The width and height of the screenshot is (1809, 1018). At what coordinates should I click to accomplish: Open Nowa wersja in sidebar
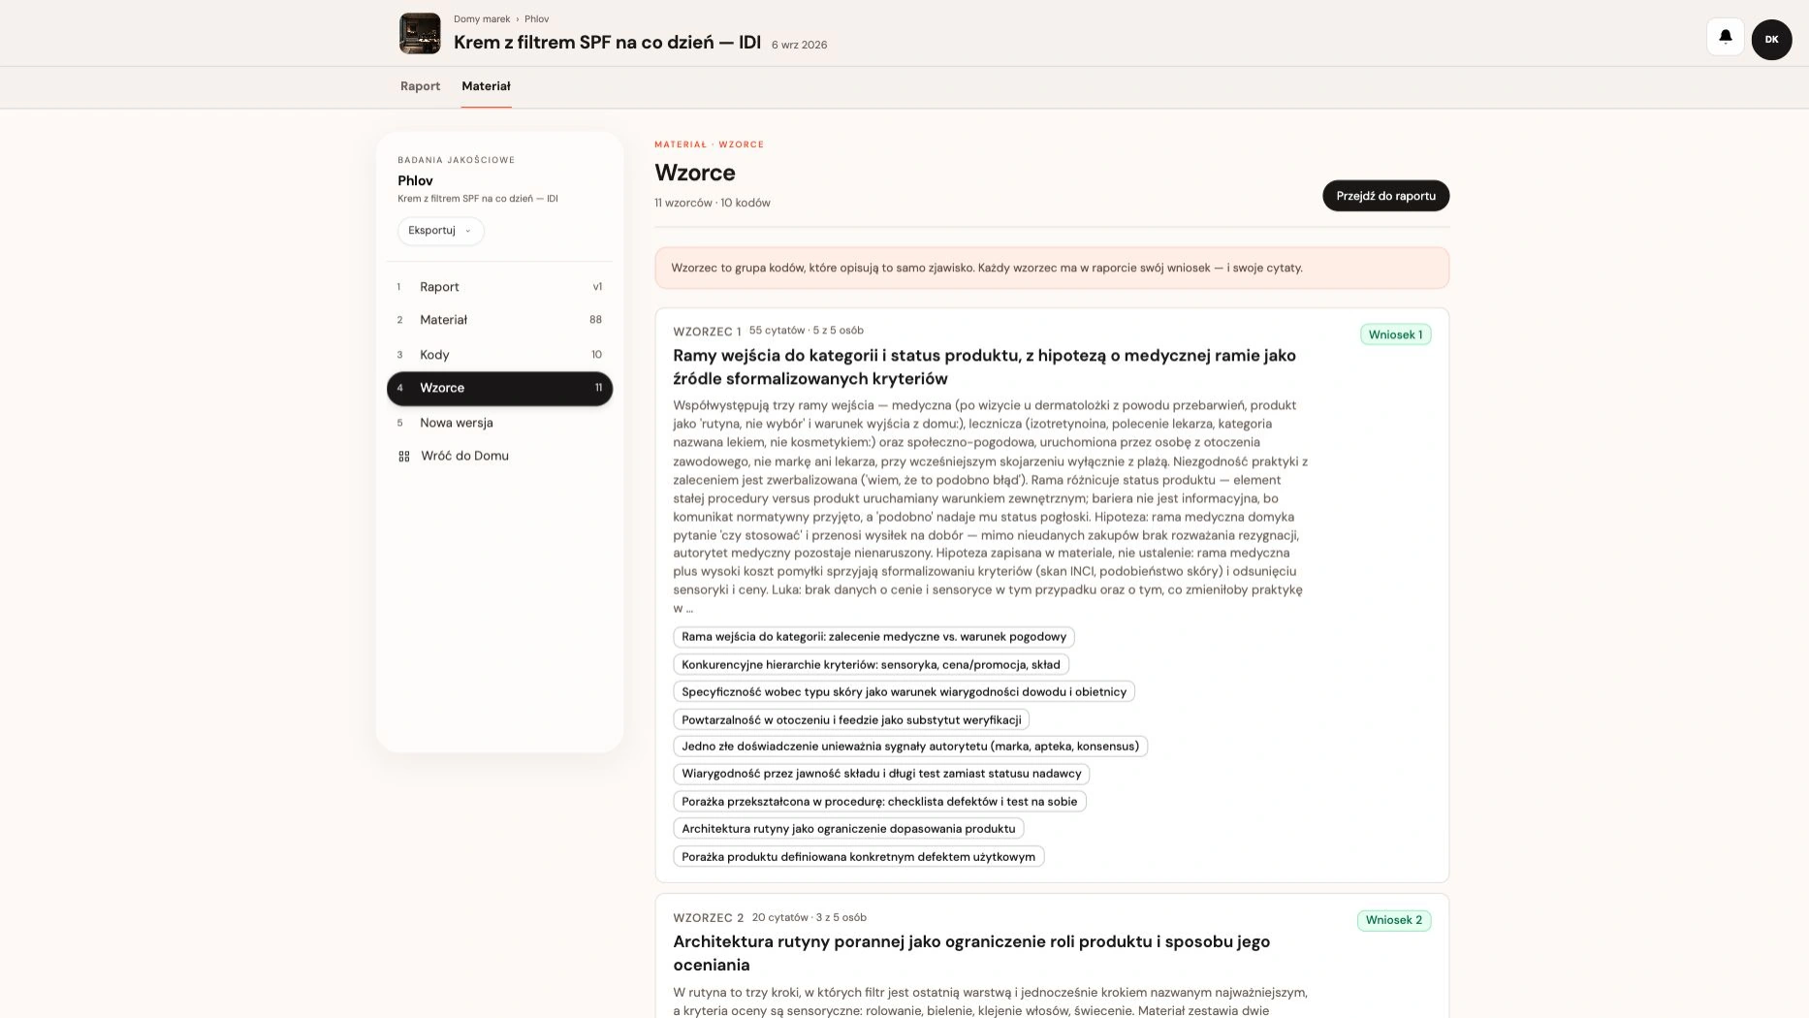(499, 423)
